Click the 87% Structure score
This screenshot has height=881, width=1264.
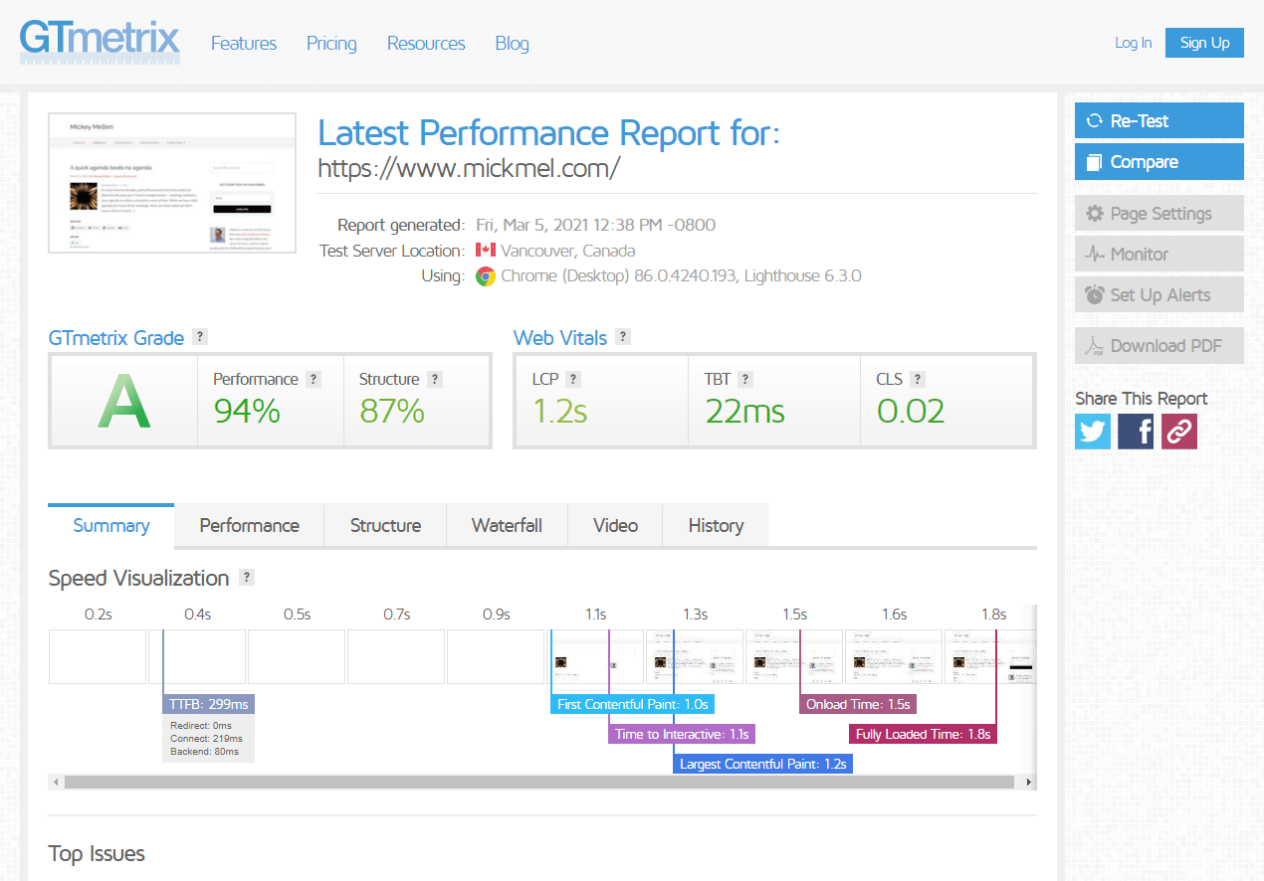(392, 411)
